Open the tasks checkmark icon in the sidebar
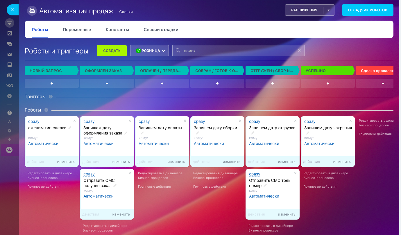The image size is (401, 235). tap(10, 33)
